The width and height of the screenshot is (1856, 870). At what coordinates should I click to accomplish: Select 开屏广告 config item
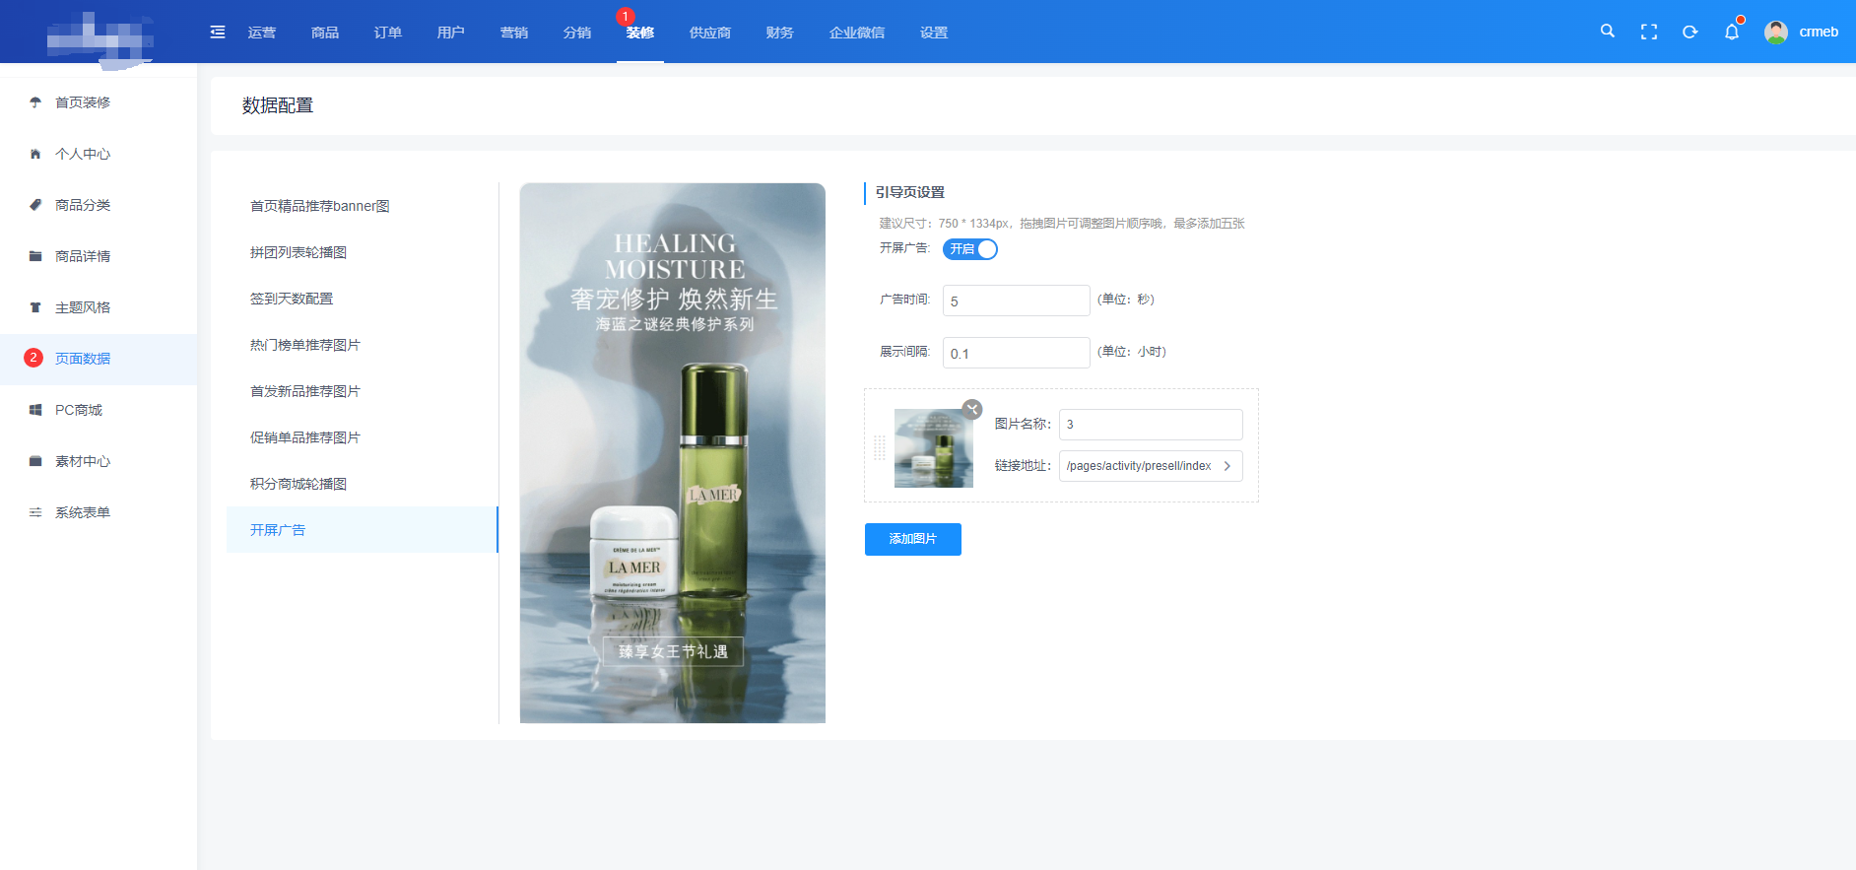363,530
